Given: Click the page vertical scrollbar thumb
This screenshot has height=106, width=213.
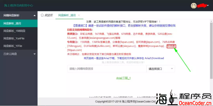Looking at the screenshot, I should (211, 51).
